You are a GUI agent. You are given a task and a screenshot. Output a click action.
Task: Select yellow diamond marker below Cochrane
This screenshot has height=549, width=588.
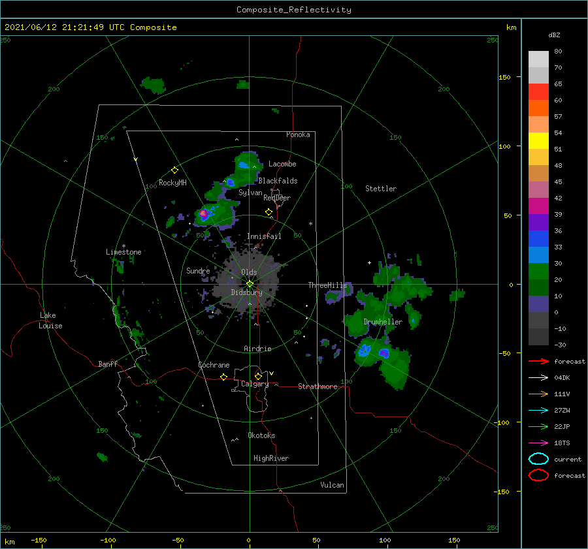point(223,377)
